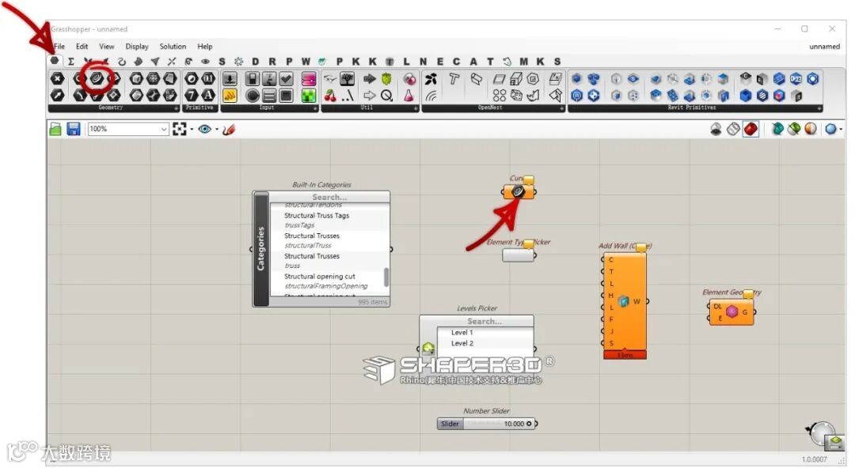Viewport: 855px width, 468px height.
Task: Select the Curve component on canvas
Action: (519, 192)
